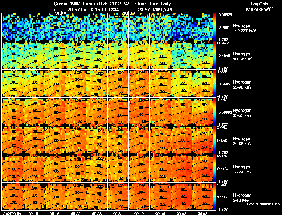Click the '4.527' colorbar value

[x=222, y=184]
